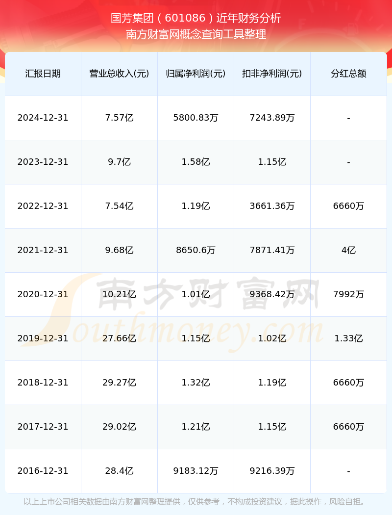This screenshot has height=515, width=392.
Task: Select the 2017-12-31 date cell
Action: (43, 427)
